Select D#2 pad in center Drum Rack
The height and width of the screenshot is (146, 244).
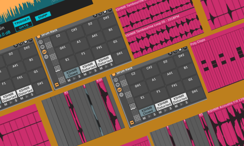(x=107, y=20)
